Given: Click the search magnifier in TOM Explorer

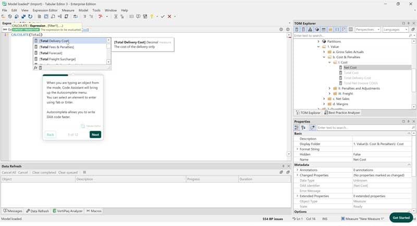Looking at the screenshot, I should (x=410, y=35).
